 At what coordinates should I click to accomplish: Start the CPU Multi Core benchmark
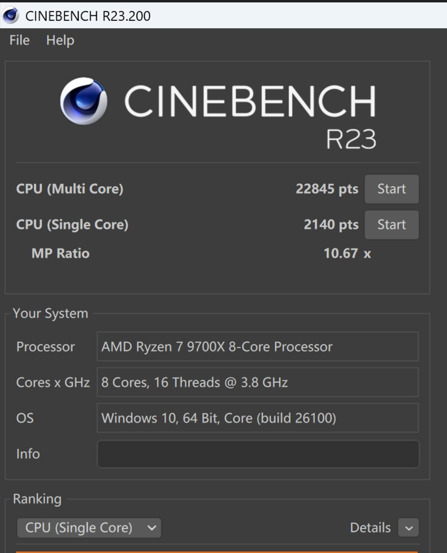[x=392, y=189]
